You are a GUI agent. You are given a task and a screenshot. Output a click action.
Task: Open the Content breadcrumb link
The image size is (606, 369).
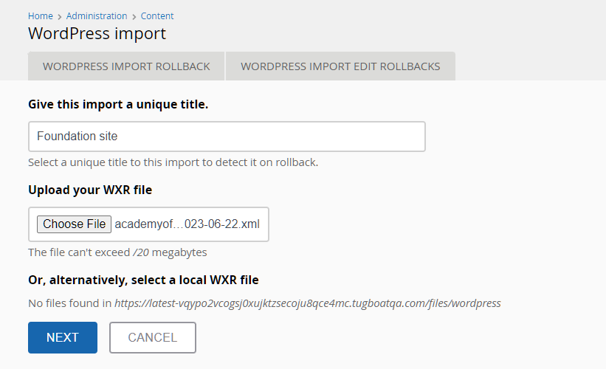156,15
